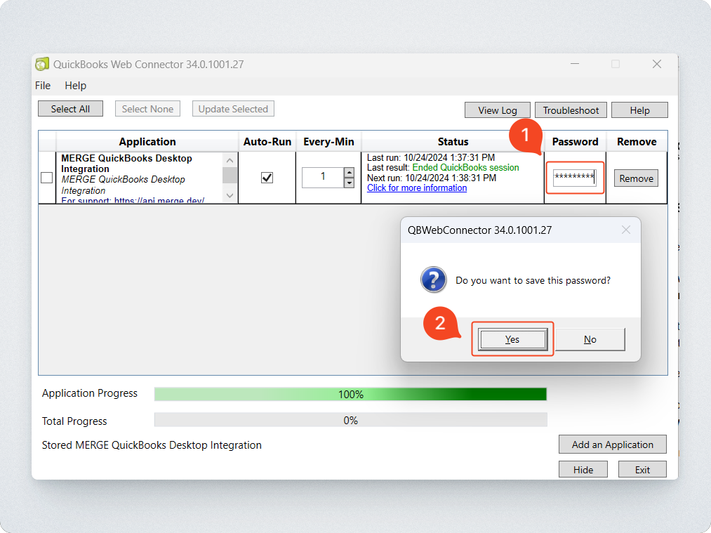Image resolution: width=711 pixels, height=533 pixels.
Task: Click the Help button beside Troubleshoot
Action: 639,110
